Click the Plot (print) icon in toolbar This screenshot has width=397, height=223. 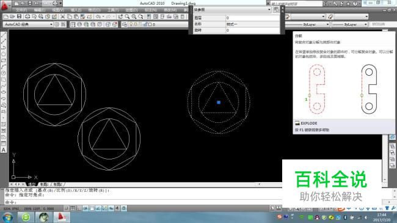(27, 16)
